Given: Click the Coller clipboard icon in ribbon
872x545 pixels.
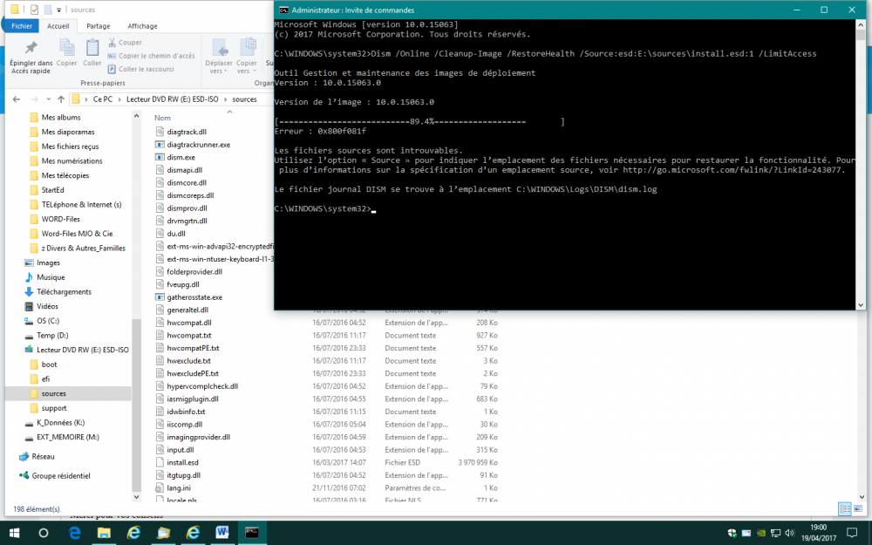Looking at the screenshot, I should 92,47.
